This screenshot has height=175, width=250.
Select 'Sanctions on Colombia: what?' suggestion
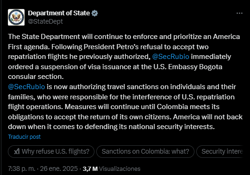[x=145, y=151]
